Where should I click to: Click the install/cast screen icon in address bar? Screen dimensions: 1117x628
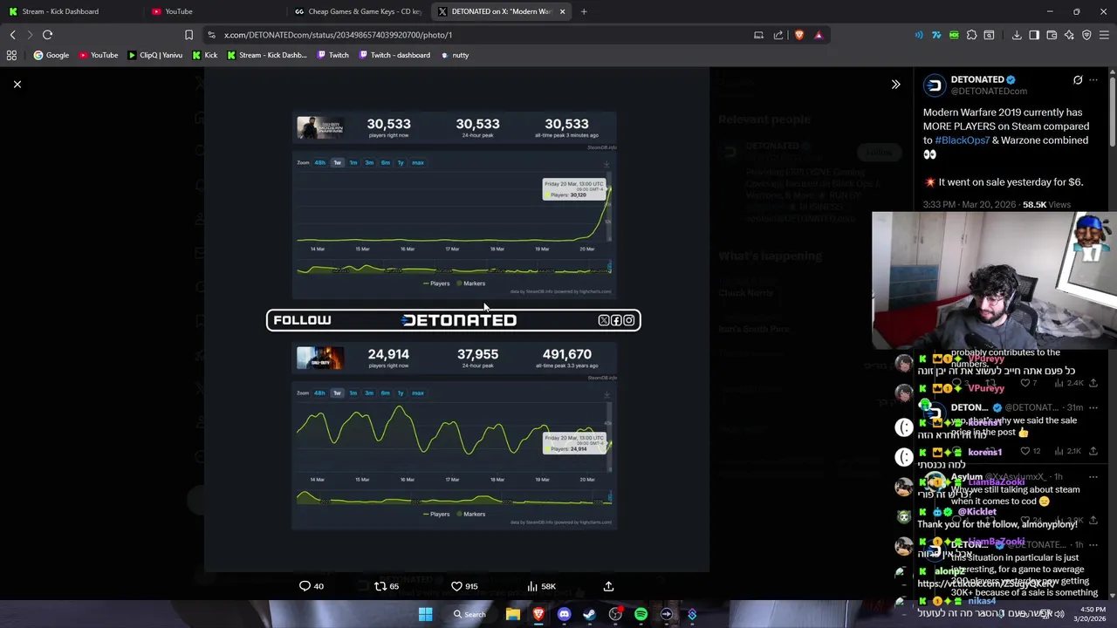[758, 35]
